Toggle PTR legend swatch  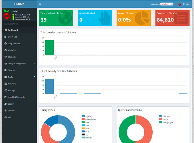[x=83, y=132]
